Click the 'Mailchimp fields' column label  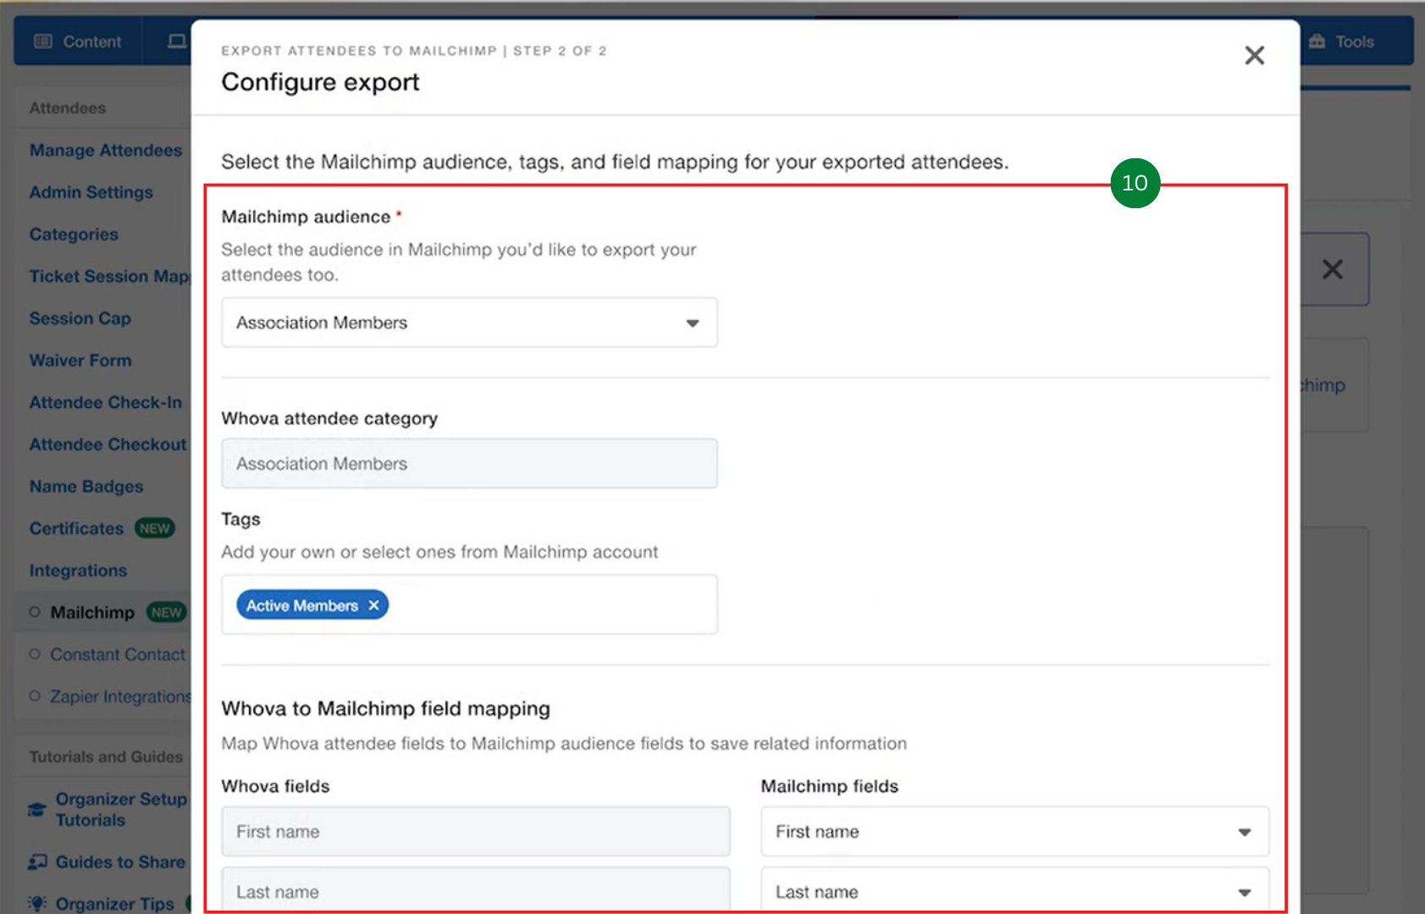point(830,786)
